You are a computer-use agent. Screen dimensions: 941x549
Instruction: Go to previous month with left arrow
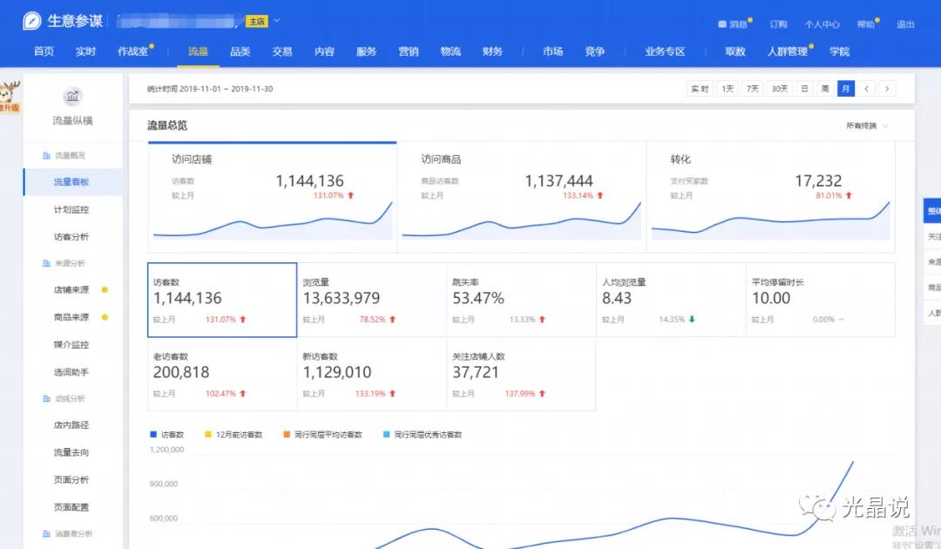click(866, 89)
